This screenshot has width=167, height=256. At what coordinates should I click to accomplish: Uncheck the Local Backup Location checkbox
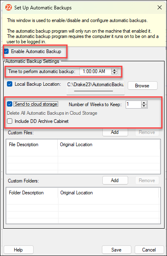(x=10, y=84)
